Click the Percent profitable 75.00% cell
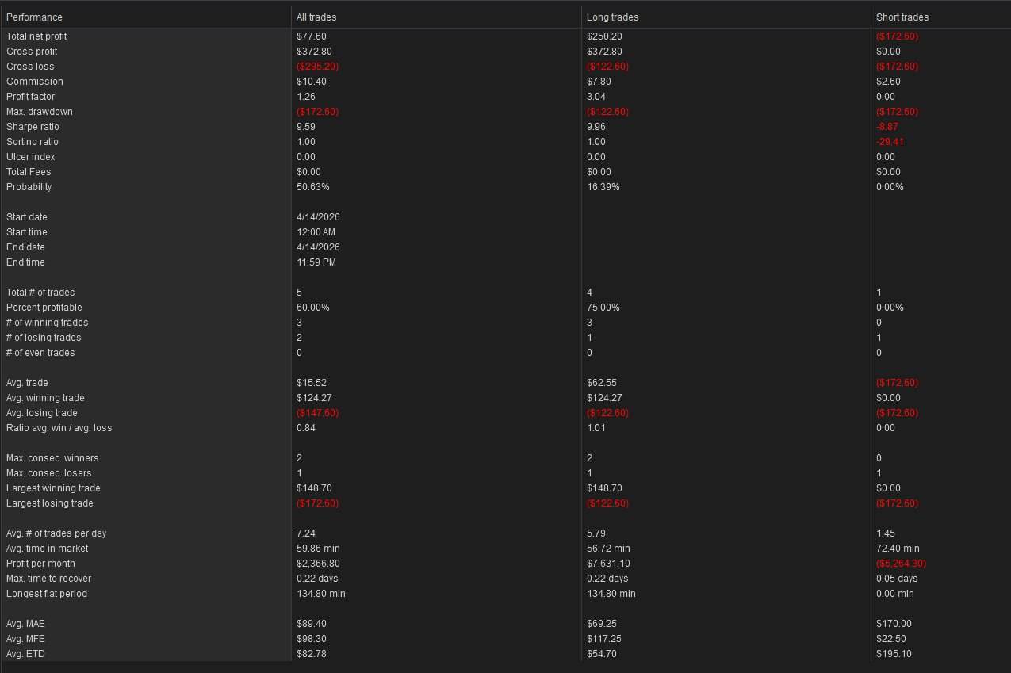 click(x=603, y=308)
